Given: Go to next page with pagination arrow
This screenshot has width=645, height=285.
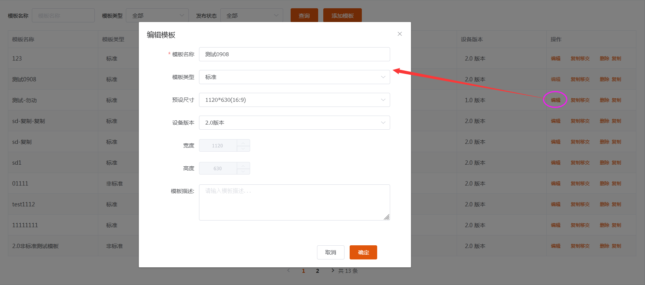Looking at the screenshot, I should (333, 270).
